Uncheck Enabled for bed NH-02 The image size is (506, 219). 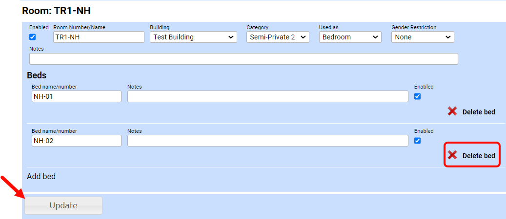(x=417, y=141)
